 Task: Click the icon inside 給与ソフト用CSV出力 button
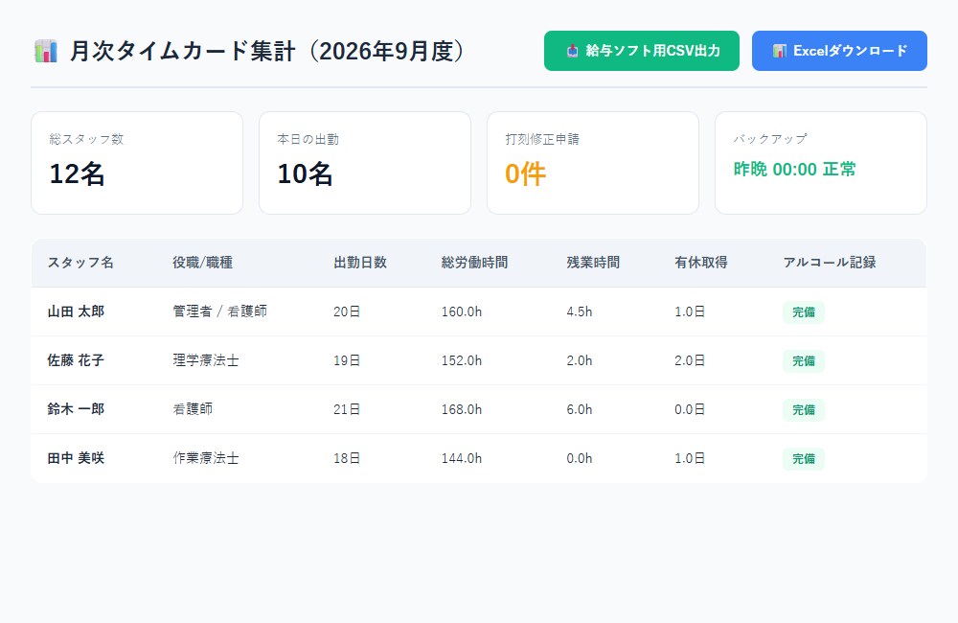[x=573, y=51]
